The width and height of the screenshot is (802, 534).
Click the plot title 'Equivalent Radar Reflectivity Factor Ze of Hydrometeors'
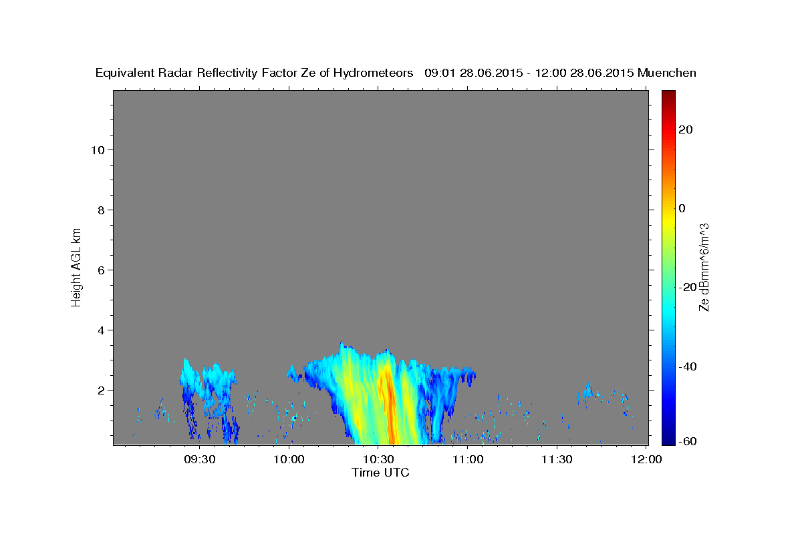tap(255, 73)
